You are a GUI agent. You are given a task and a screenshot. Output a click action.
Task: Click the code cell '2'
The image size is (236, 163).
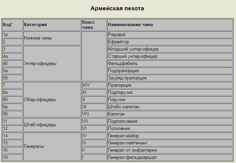12,42
